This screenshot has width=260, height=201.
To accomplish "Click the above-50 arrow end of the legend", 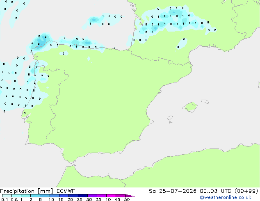I will point(130,196).
